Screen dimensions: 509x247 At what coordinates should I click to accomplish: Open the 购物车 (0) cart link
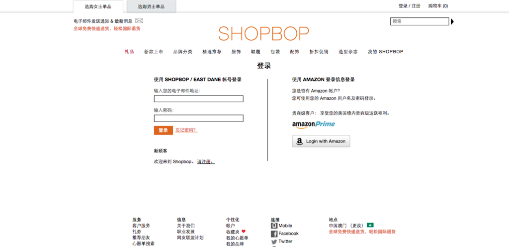[438, 6]
